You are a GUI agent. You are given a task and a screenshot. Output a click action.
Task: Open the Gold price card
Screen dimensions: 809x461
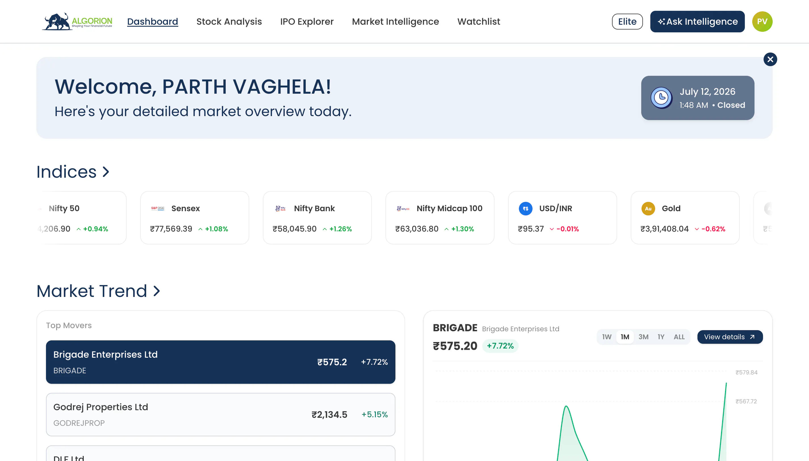tap(685, 218)
